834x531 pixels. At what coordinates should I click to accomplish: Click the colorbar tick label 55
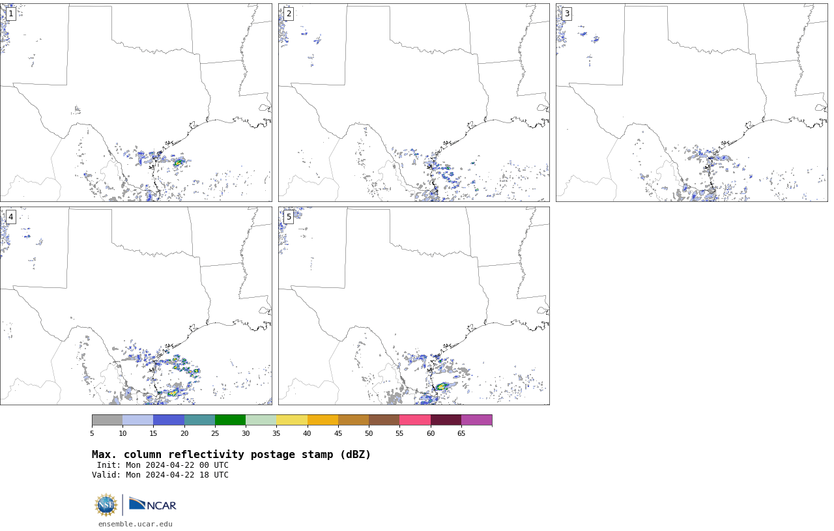(399, 433)
